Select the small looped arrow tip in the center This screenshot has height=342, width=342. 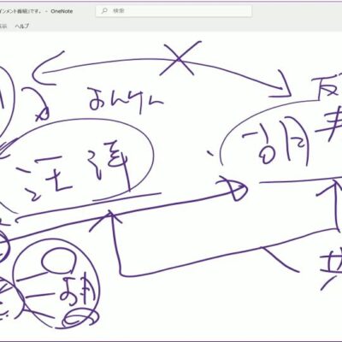pyautogui.click(x=233, y=189)
